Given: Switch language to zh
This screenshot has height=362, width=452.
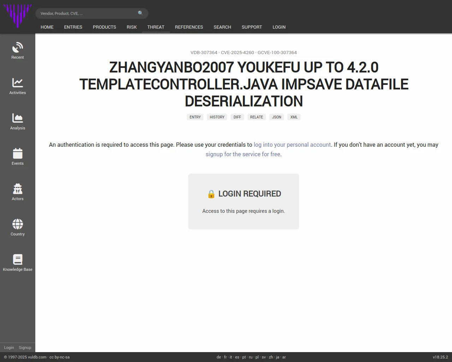Looking at the screenshot, I should click(271, 357).
